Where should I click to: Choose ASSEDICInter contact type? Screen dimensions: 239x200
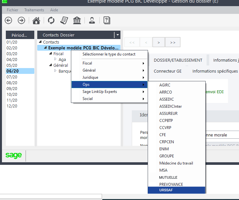point(176,106)
